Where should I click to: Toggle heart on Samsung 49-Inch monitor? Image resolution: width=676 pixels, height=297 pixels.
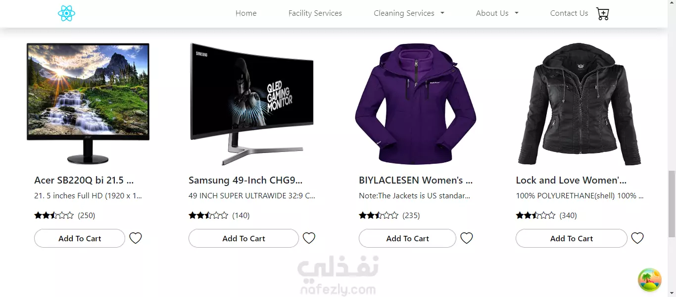click(x=309, y=238)
